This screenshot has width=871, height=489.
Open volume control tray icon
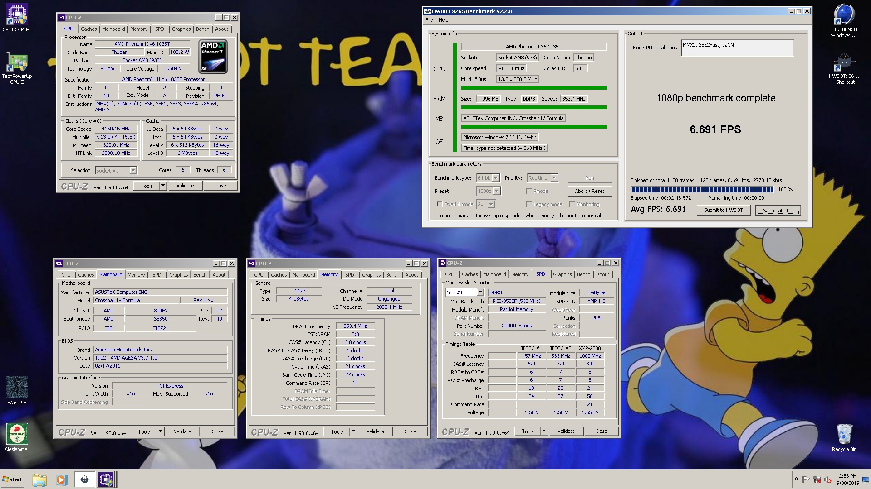pyautogui.click(x=828, y=479)
